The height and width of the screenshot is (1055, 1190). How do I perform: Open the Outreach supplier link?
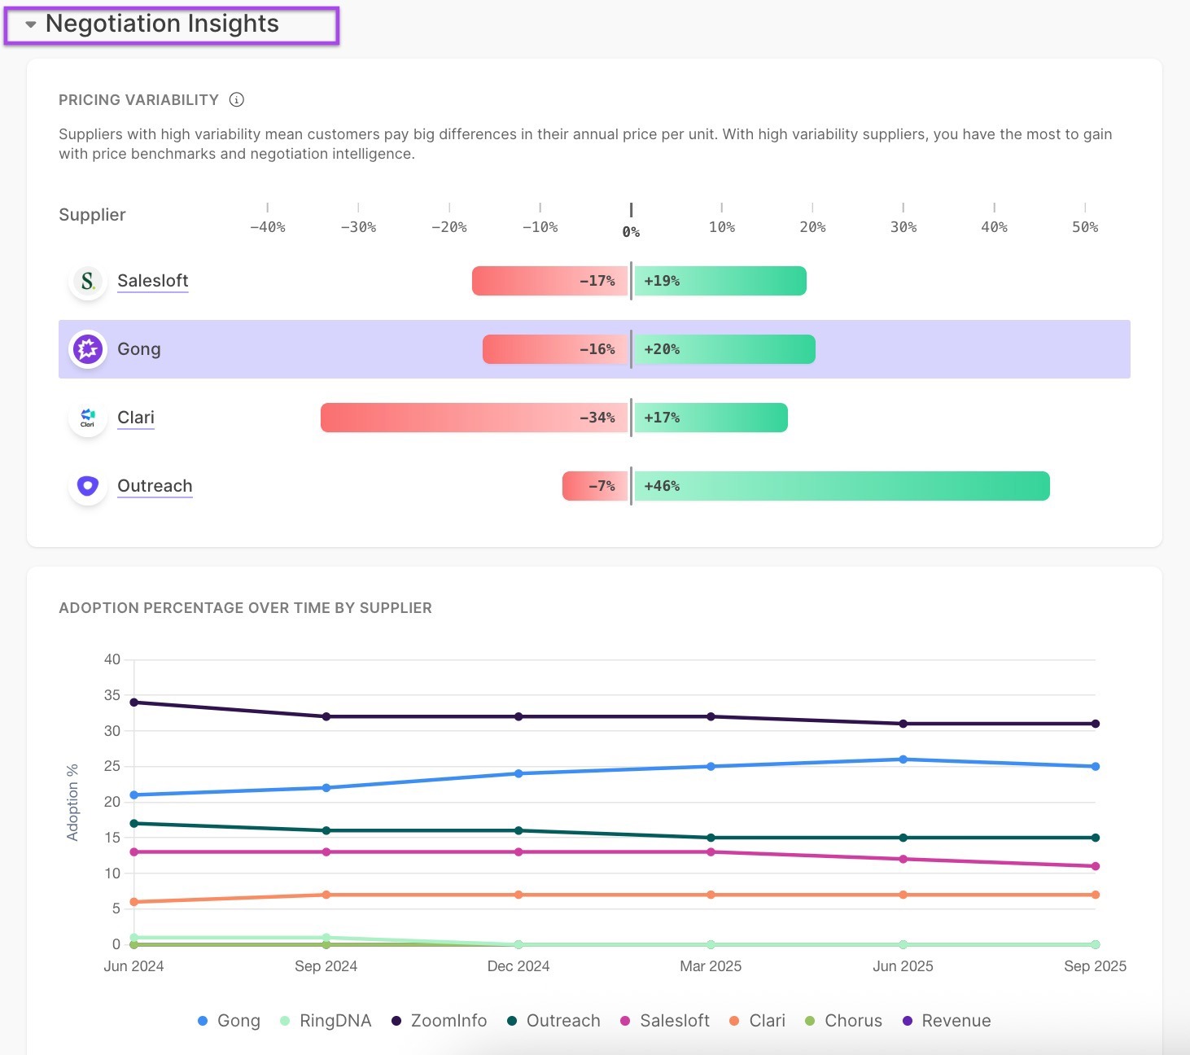[155, 486]
